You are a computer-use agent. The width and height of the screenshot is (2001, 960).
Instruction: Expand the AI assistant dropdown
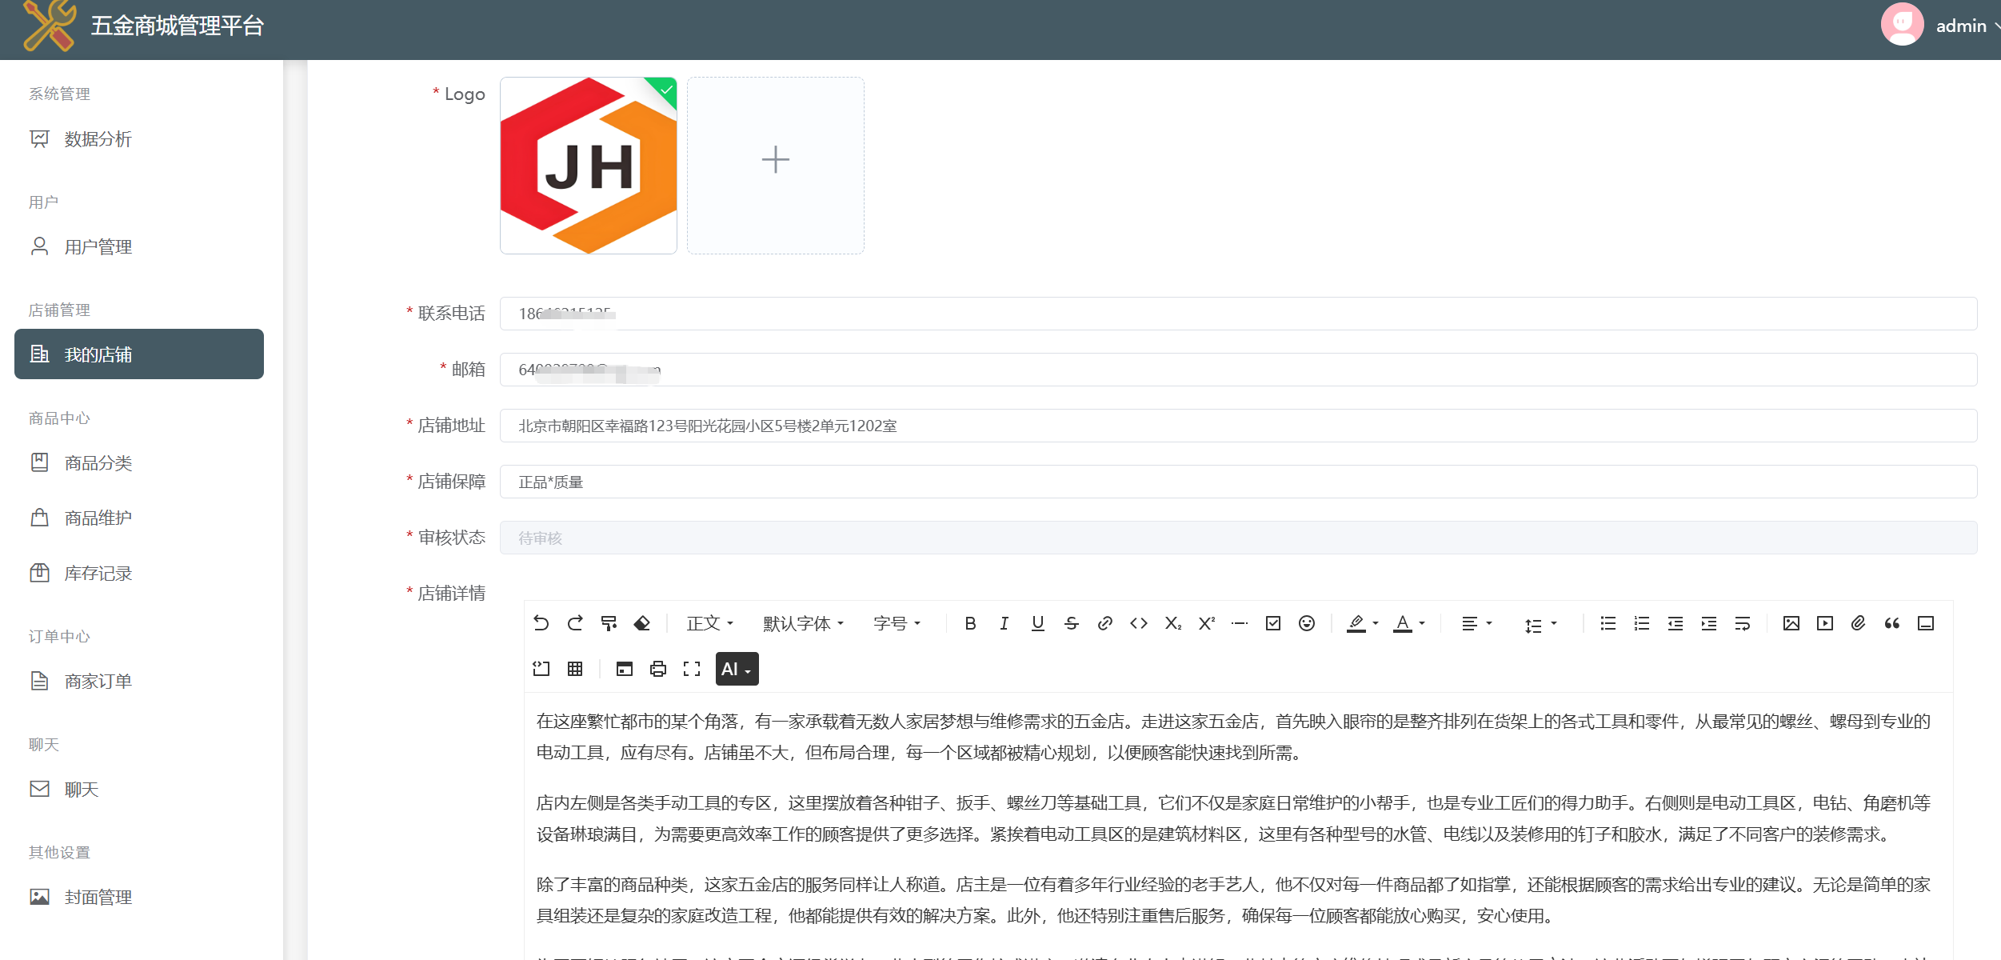pyautogui.click(x=737, y=669)
